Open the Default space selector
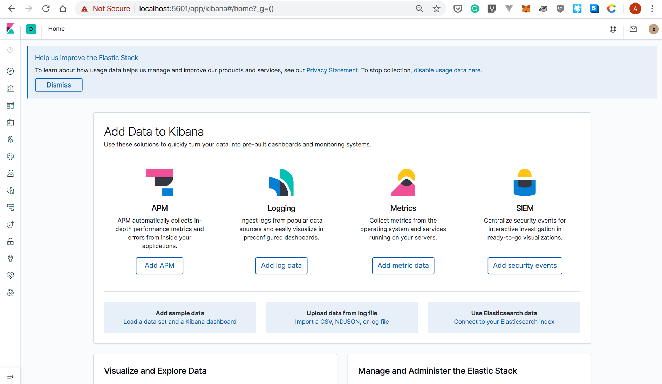 (31, 29)
